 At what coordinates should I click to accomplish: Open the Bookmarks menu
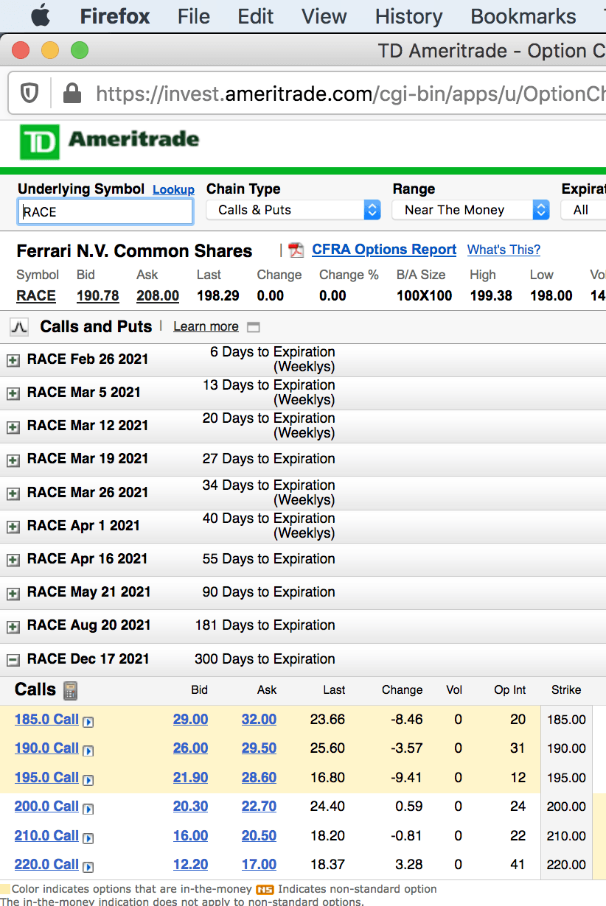coord(523,16)
